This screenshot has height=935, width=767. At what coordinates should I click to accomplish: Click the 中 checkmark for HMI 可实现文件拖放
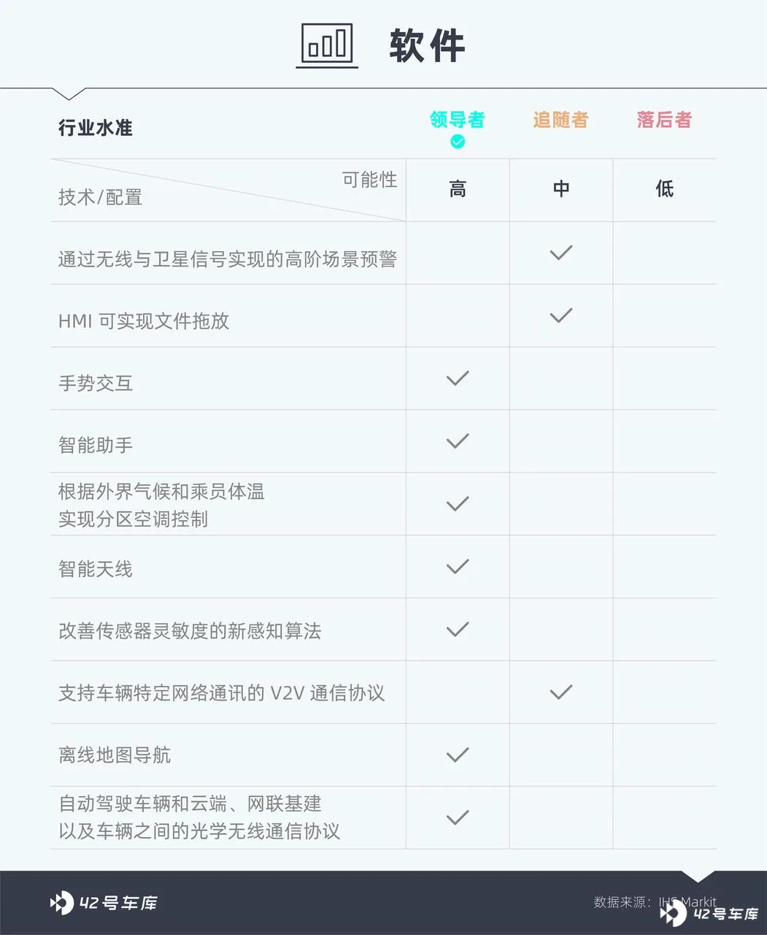point(561,316)
